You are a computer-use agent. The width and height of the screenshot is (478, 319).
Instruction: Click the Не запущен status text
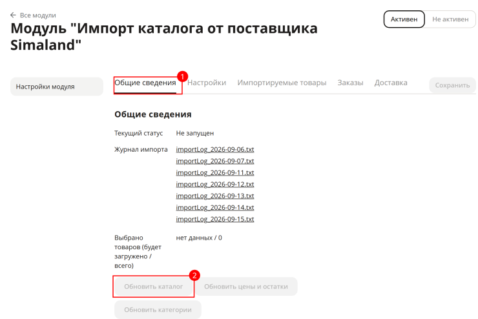coord(195,133)
